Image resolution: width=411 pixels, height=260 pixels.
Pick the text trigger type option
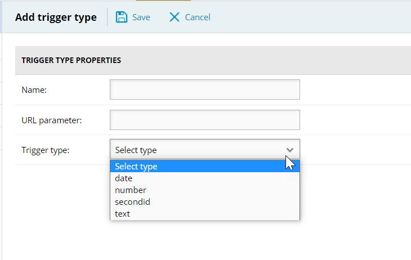coord(205,214)
